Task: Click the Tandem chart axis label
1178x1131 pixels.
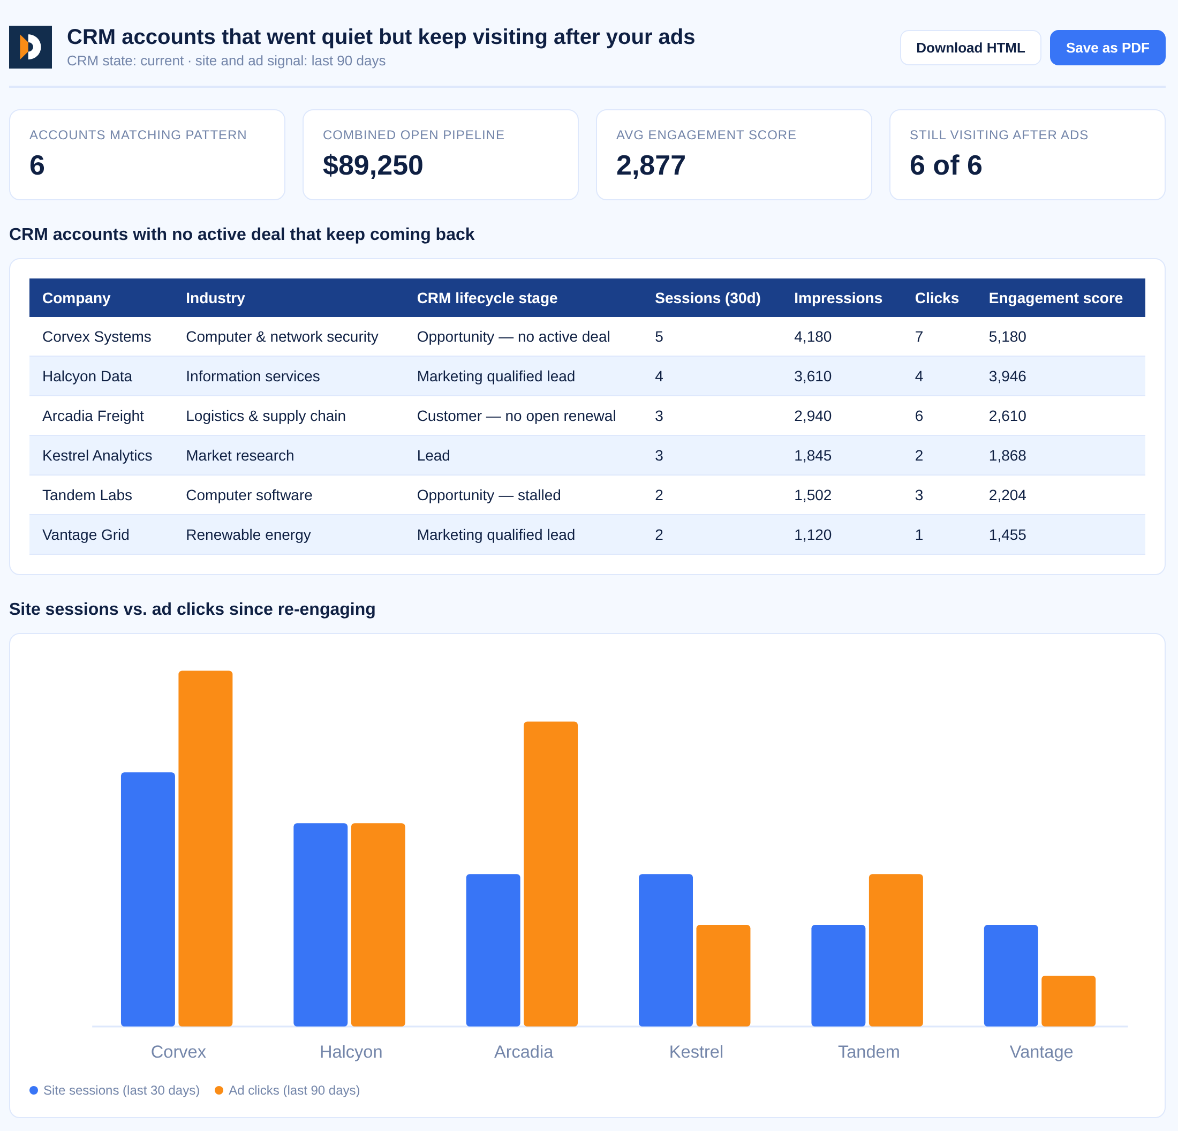Action: [869, 1052]
